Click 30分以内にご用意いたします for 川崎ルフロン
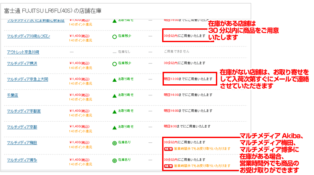This screenshot has width=314, height=175. (185, 36)
